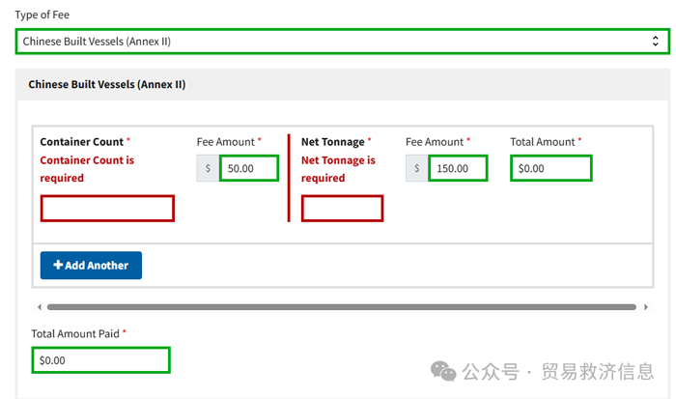Focus the empty Container Count field
This screenshot has height=399, width=676.
click(x=107, y=209)
